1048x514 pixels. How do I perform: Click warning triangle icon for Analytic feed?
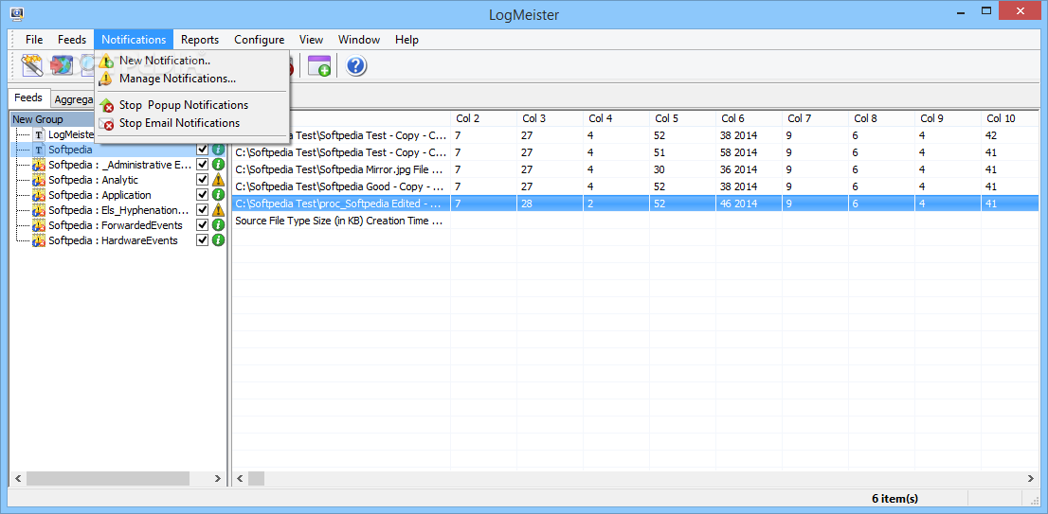[x=218, y=180]
